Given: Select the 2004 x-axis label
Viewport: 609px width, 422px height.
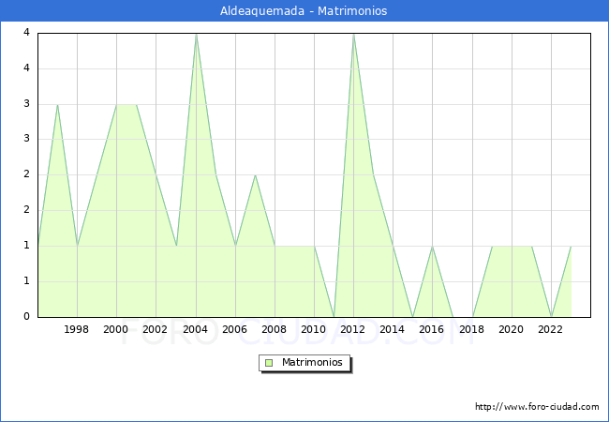Looking at the screenshot, I should [196, 329].
